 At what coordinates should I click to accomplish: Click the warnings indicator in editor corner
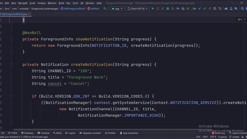[x=240, y=19]
